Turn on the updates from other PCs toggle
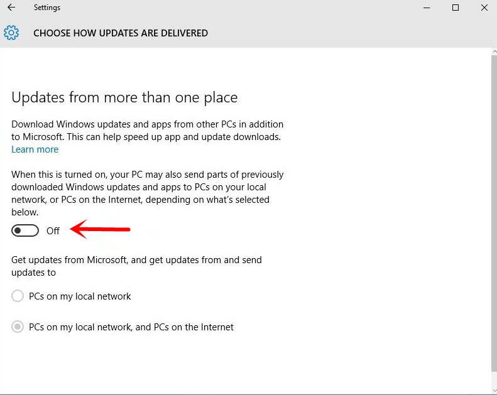The height and width of the screenshot is (395, 497). [25, 230]
